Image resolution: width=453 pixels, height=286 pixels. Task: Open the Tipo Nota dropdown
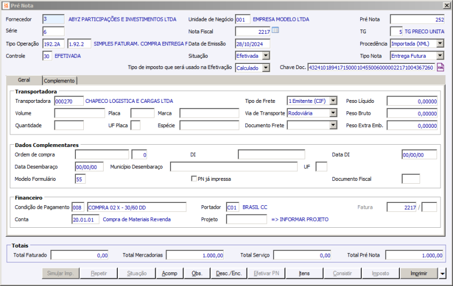click(440, 56)
